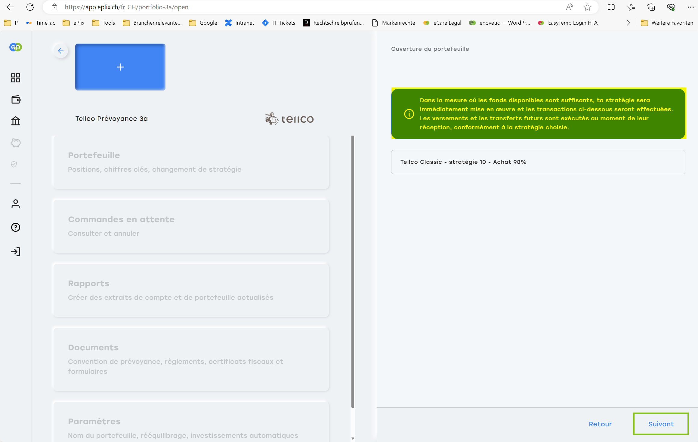Open the Documents card
Screen dimensions: 698x442
click(191, 359)
